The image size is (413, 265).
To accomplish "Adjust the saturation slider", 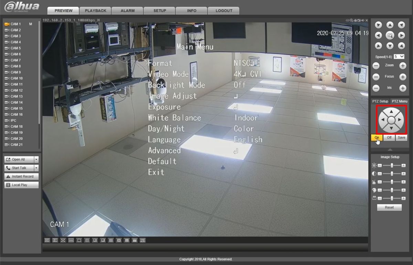I will click(x=392, y=190).
